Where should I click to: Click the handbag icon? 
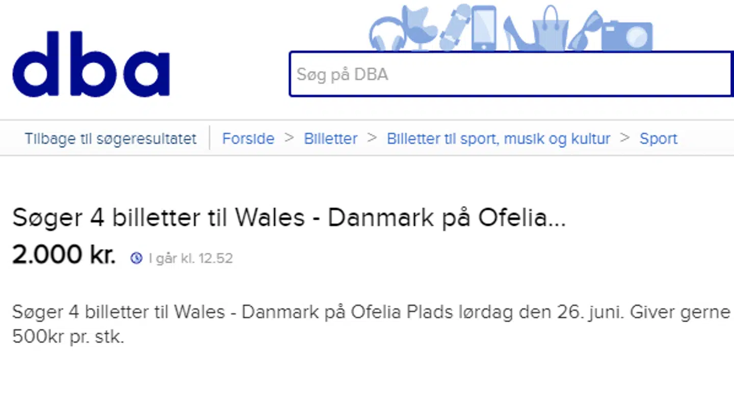coord(550,30)
